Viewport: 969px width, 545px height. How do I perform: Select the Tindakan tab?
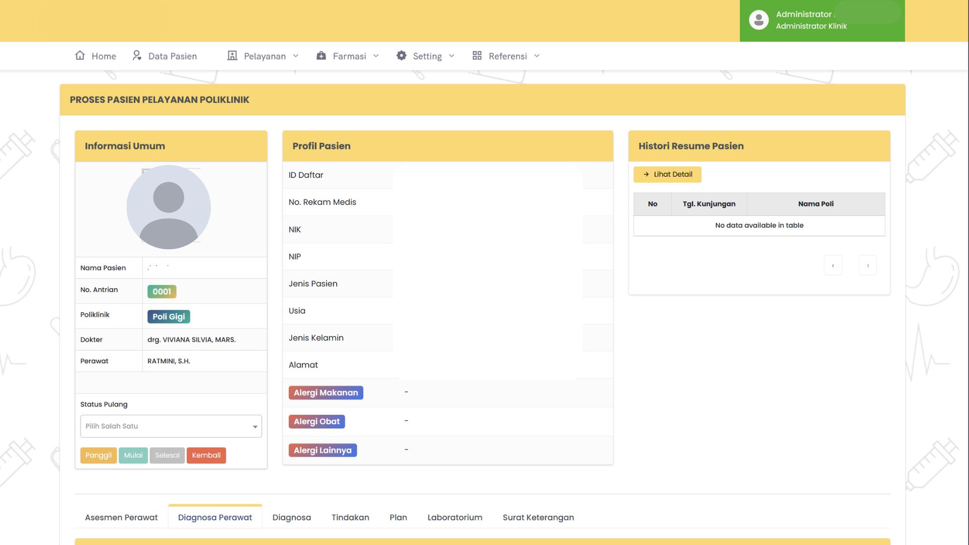(x=350, y=517)
